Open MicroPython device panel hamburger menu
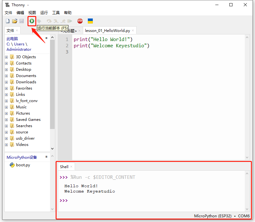The width and height of the screenshot is (255, 222). click(x=47, y=157)
